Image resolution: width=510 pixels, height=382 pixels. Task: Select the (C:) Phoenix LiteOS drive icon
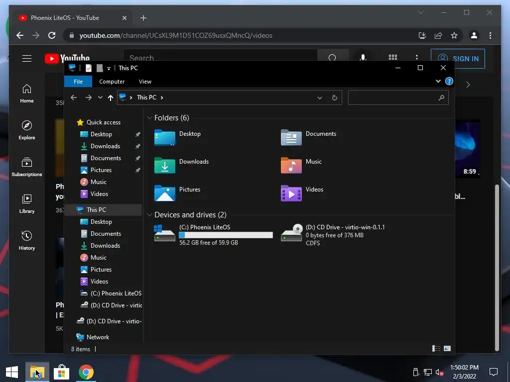click(x=164, y=233)
